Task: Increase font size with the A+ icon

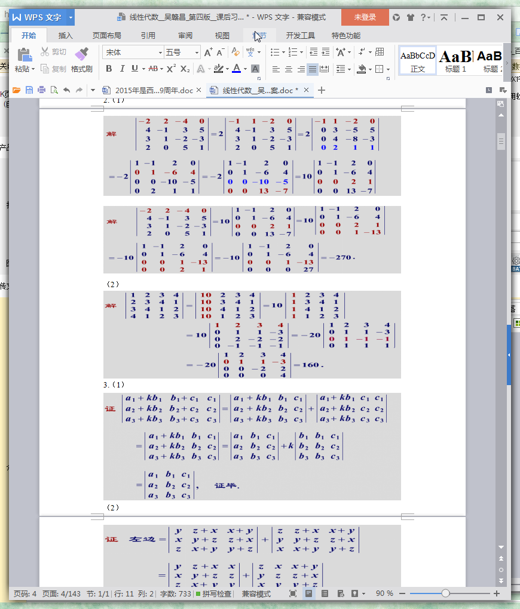Action: (x=209, y=52)
